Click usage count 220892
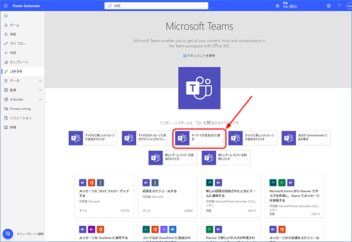Viewport: 352px width, 242px height. pyautogui.click(x=189, y=210)
